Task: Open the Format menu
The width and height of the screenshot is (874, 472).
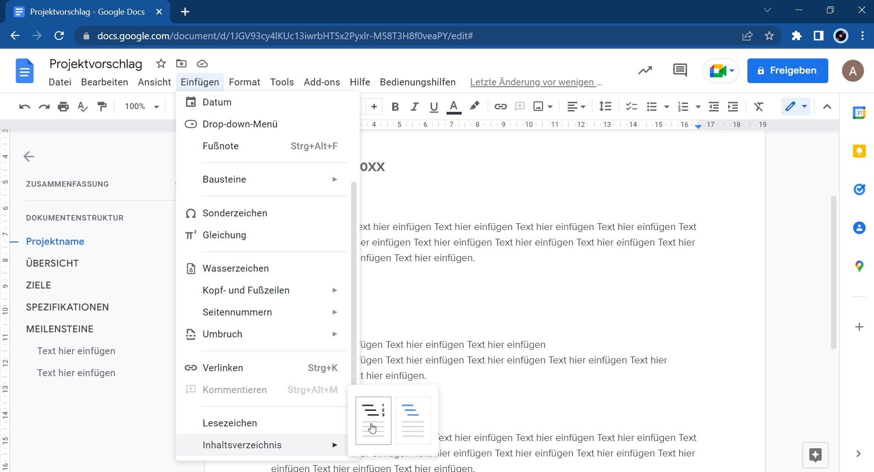Action: [245, 82]
